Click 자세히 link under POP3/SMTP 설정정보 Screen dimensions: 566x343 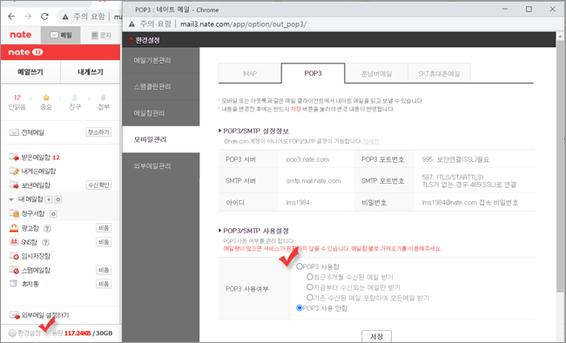(371, 141)
